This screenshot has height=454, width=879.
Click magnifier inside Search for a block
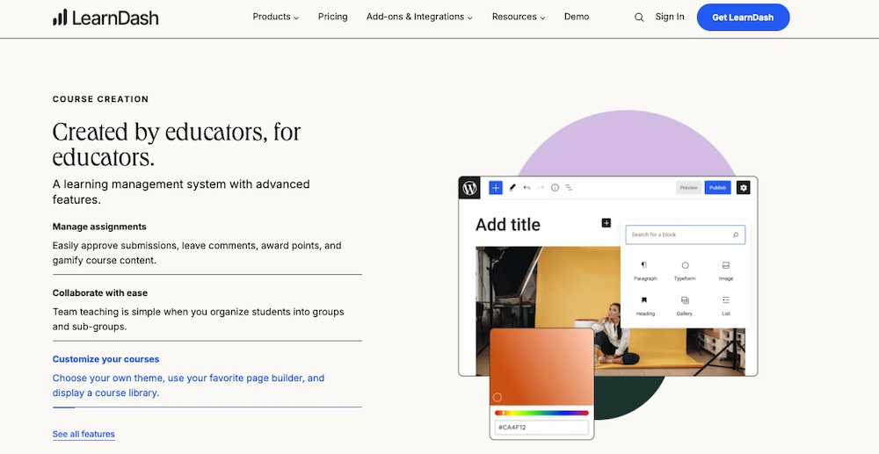pyautogui.click(x=736, y=234)
